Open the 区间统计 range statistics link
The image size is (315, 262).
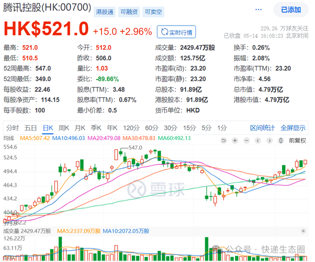click(262, 128)
